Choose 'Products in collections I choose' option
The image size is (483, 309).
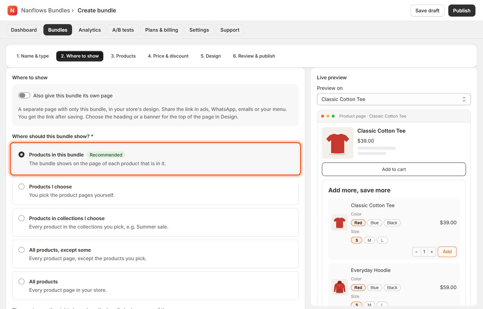(21, 218)
